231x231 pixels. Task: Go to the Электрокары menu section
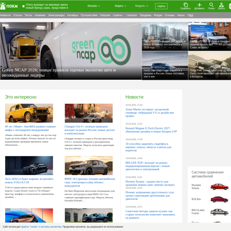point(56,15)
